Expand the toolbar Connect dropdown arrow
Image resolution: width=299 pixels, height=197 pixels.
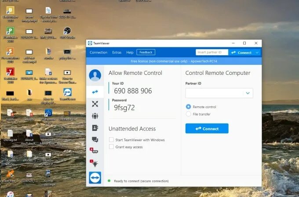[x=257, y=53]
